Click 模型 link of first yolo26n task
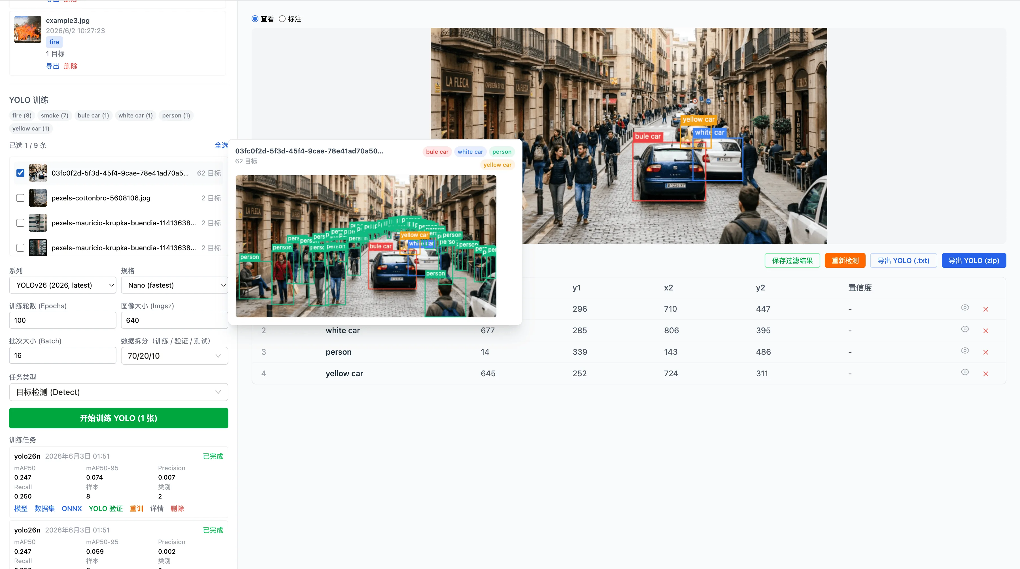Viewport: 1020px width, 569px height. 21,508
